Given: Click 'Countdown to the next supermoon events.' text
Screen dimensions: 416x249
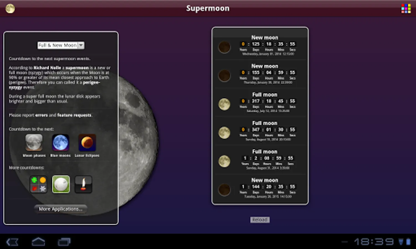Looking at the screenshot, I should pos(50,59).
